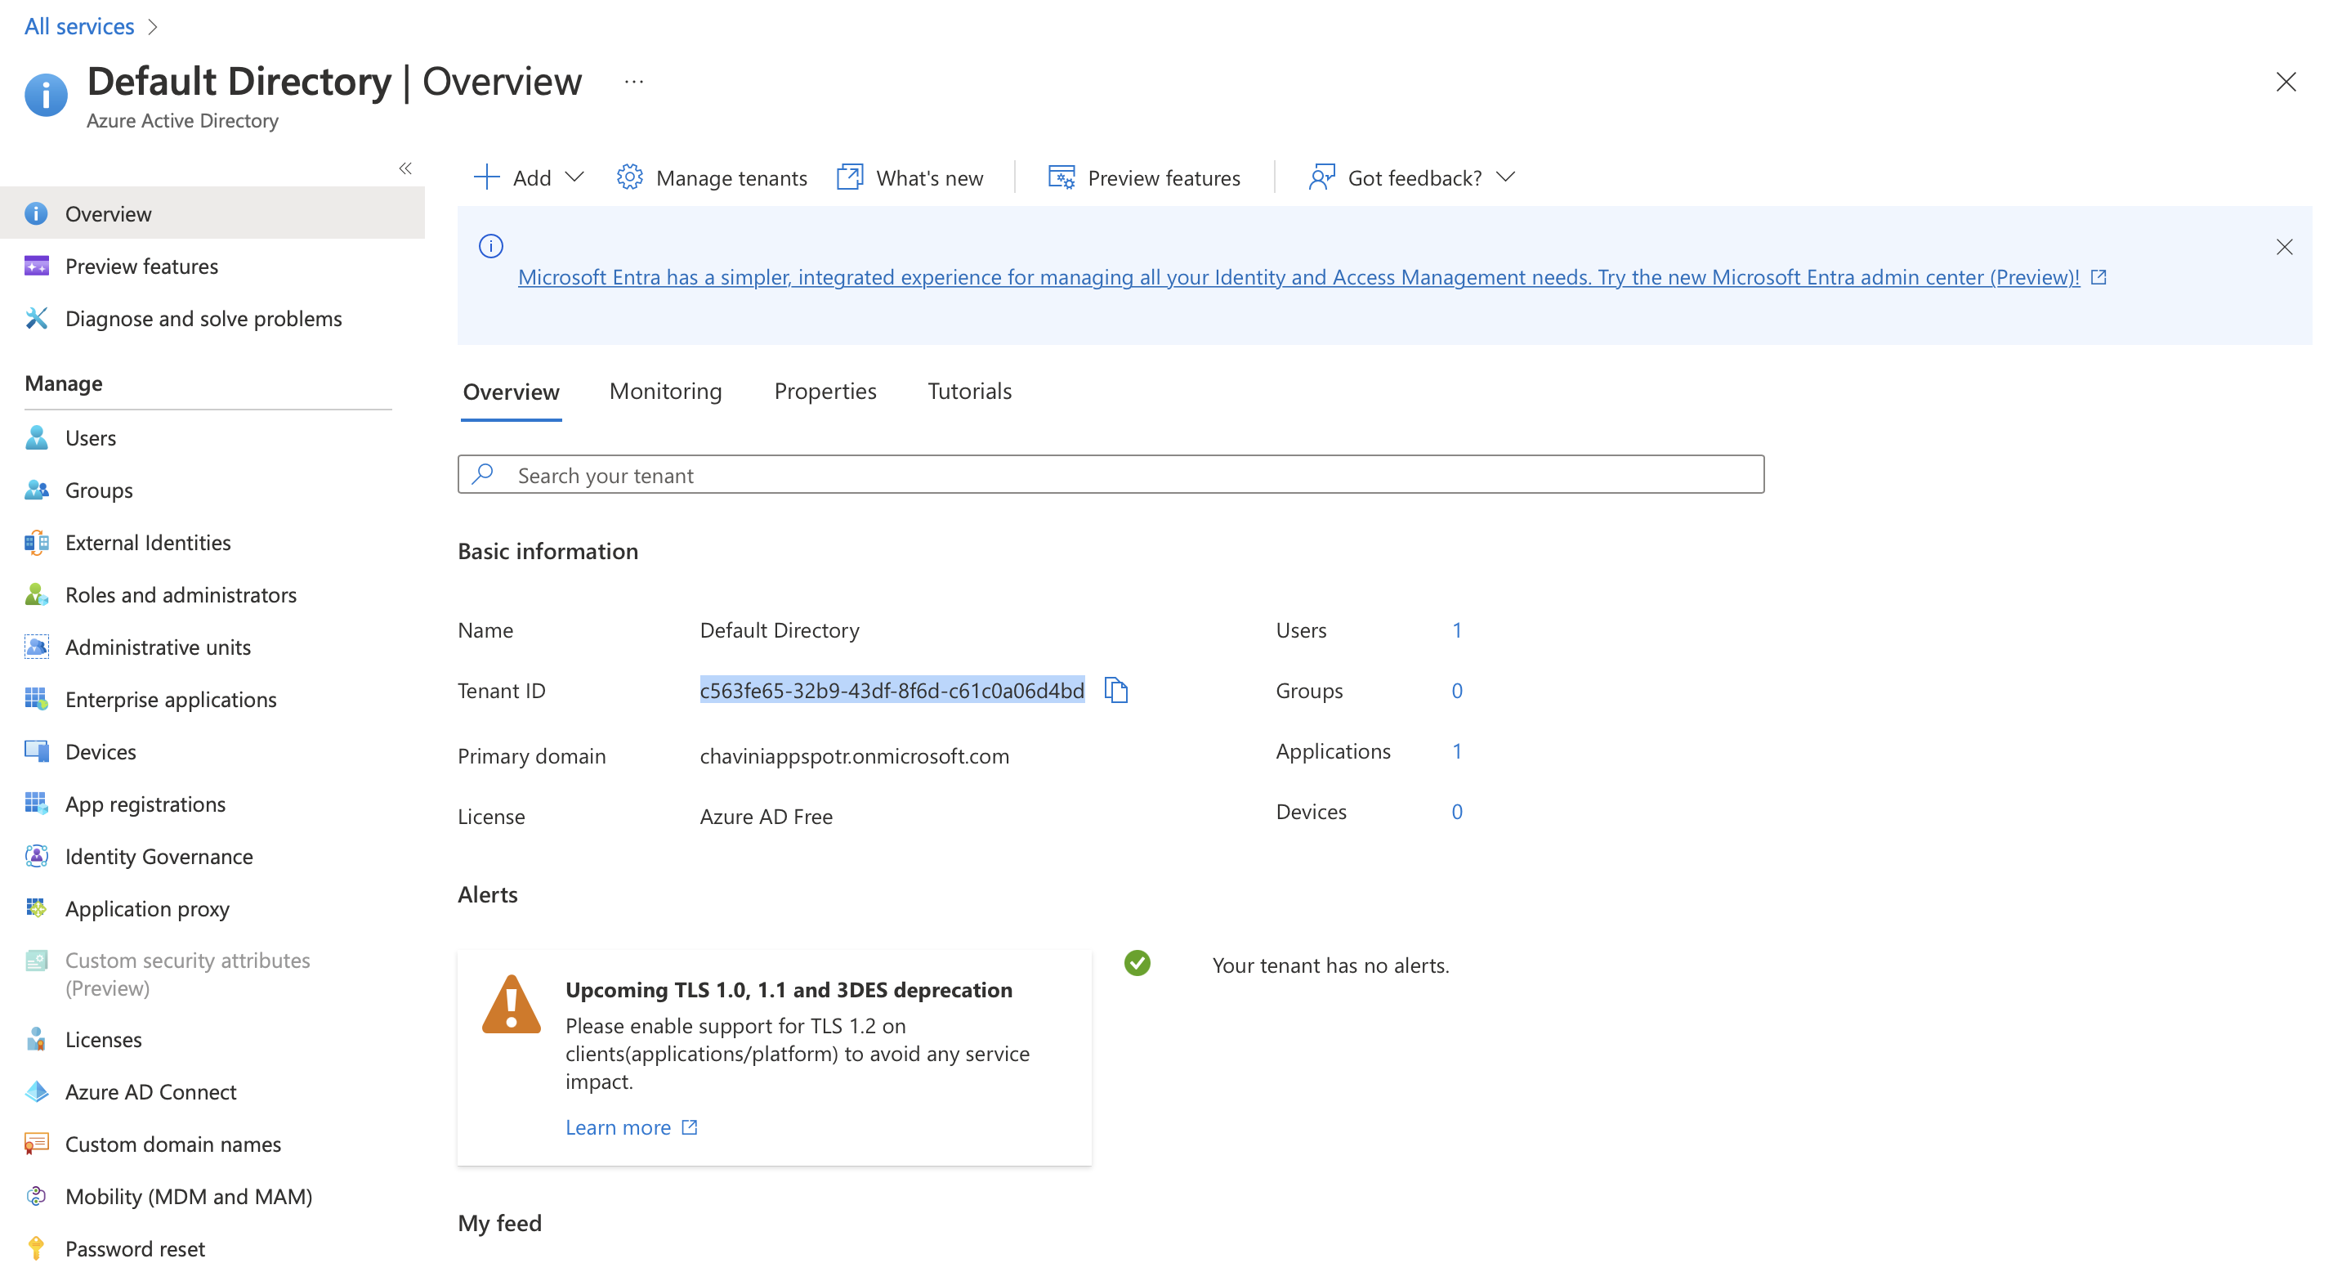The image size is (2342, 1272).
Task: Expand breadcrumb chevron after All services
Action: tap(153, 27)
